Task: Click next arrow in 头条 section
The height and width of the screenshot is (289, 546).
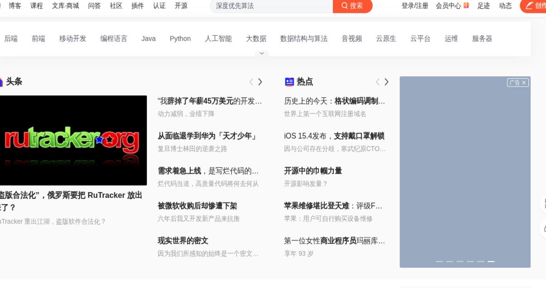Action: (260, 82)
